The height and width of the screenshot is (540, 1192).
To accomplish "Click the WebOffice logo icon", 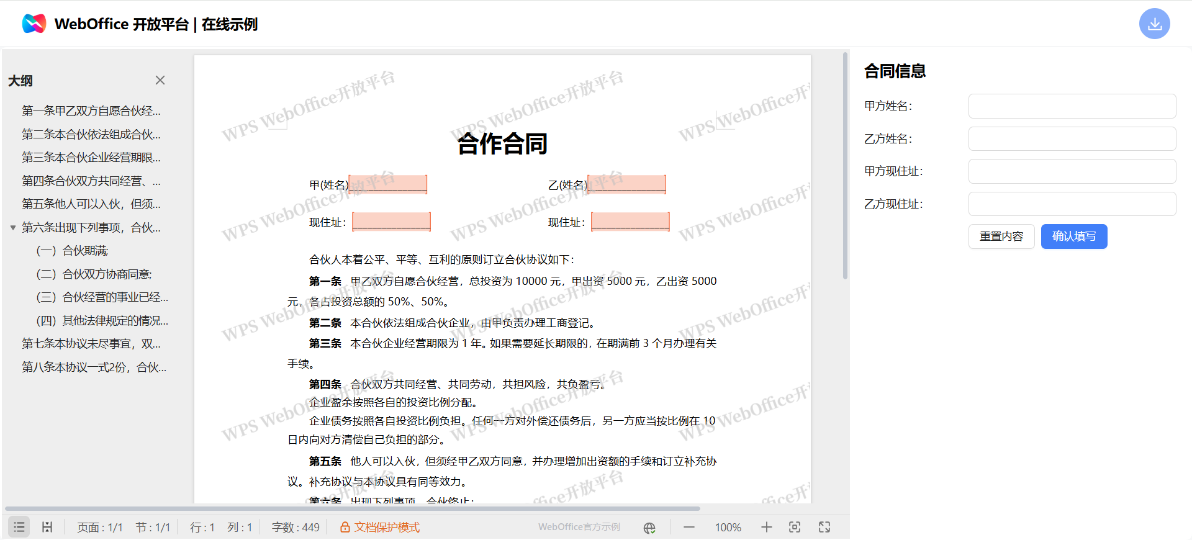I will [x=34, y=24].
